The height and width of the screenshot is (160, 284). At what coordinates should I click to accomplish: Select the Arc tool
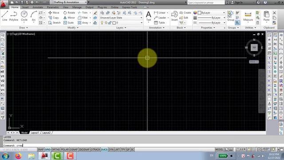point(34,16)
